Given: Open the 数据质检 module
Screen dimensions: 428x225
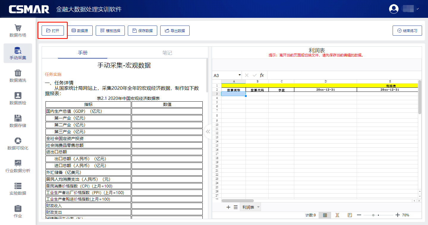Looking at the screenshot, I should pyautogui.click(x=18, y=99).
